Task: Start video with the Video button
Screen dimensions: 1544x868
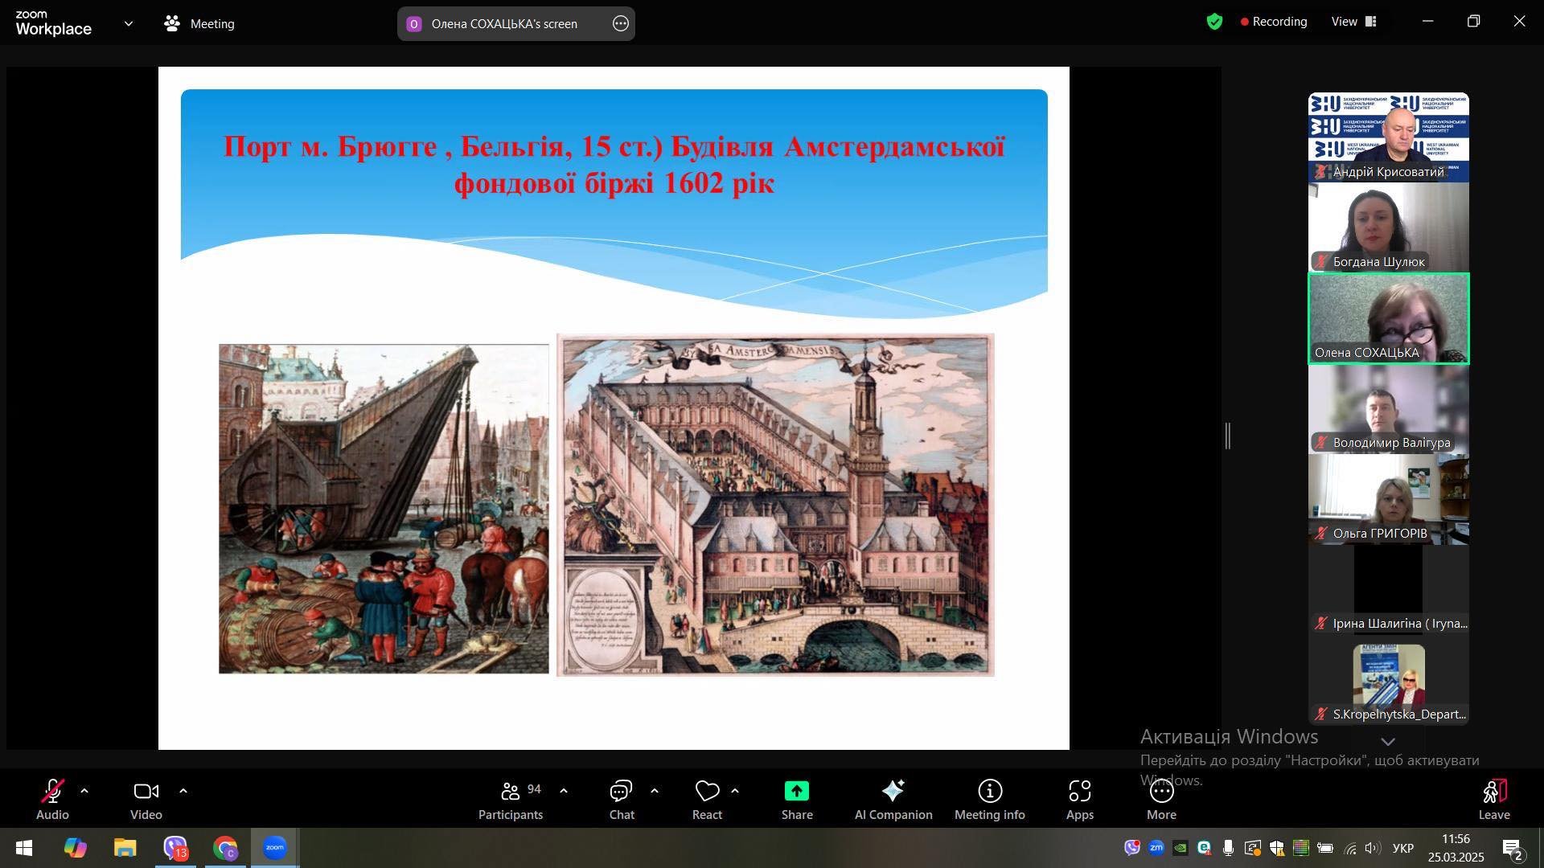Action: point(146,799)
